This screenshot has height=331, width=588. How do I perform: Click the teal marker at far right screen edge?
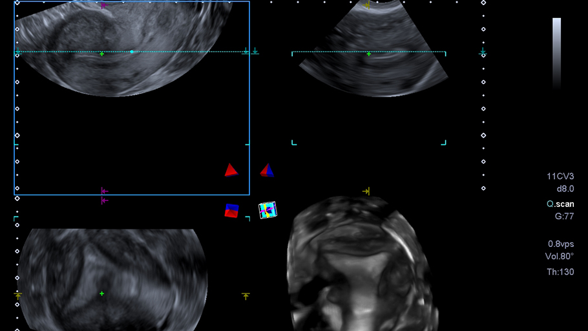[483, 52]
